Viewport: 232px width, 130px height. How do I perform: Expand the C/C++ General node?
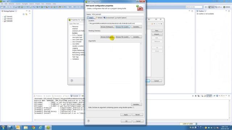[71, 35]
